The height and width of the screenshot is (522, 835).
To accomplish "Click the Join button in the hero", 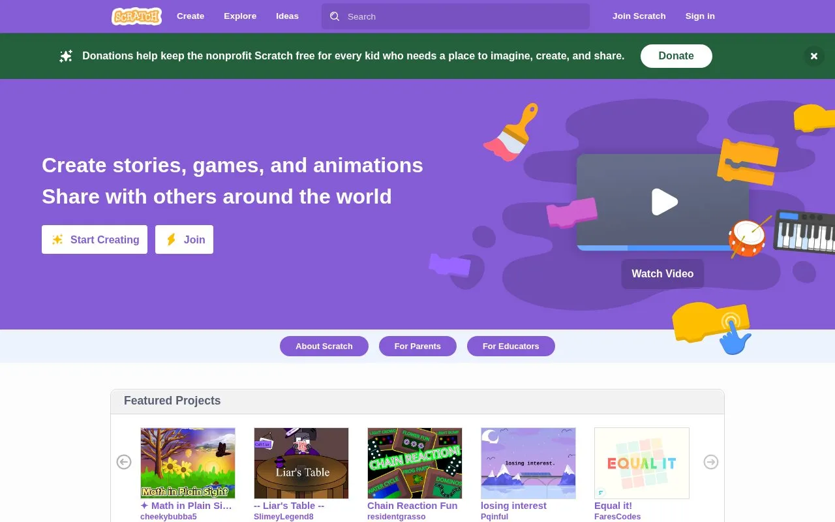I will 184,239.
